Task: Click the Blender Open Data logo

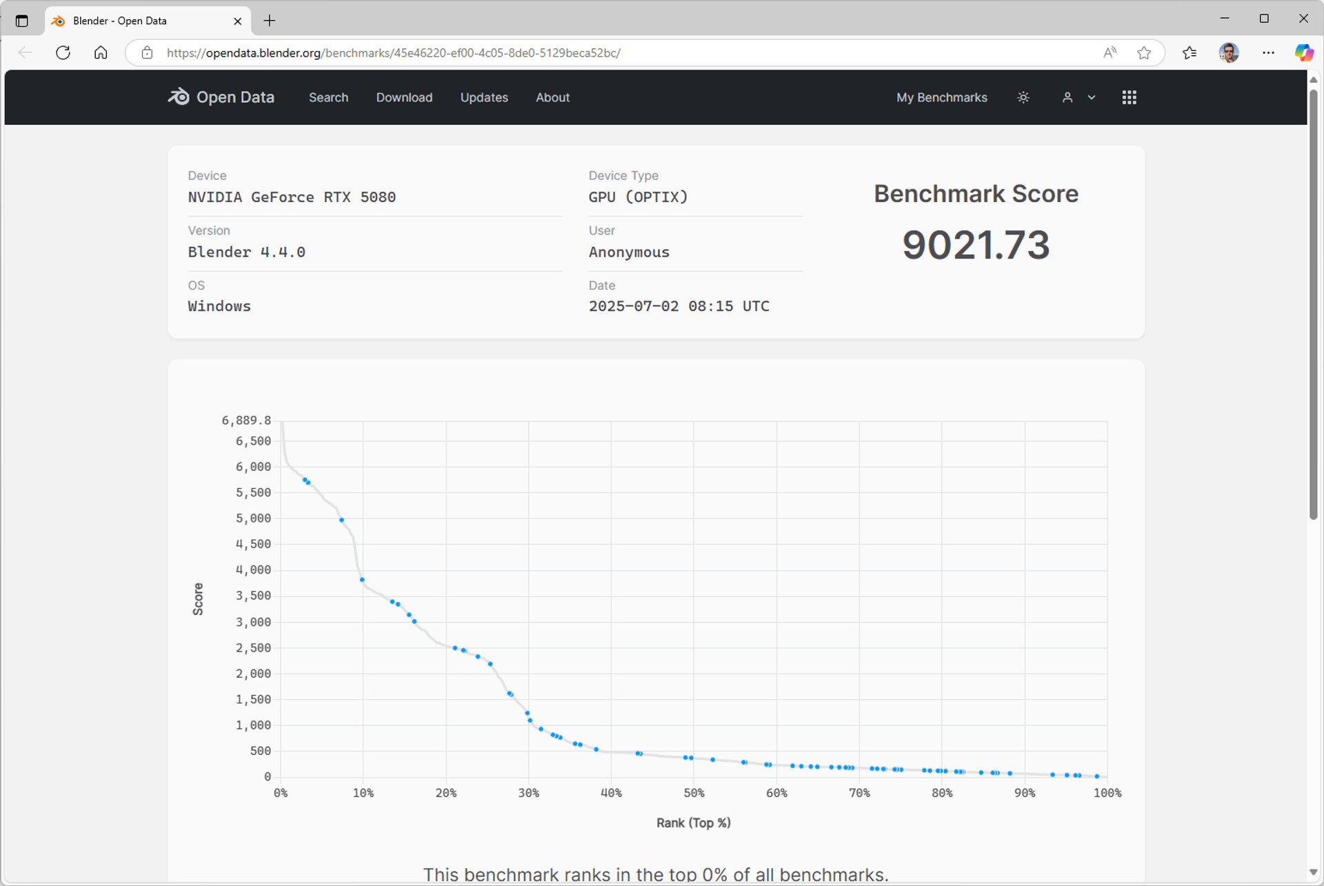Action: [x=221, y=97]
